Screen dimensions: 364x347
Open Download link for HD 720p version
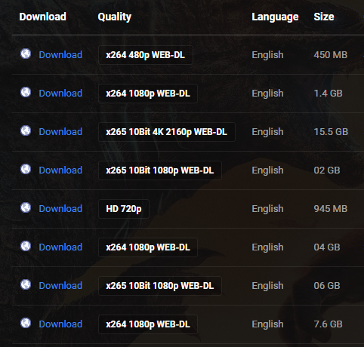(x=60, y=209)
